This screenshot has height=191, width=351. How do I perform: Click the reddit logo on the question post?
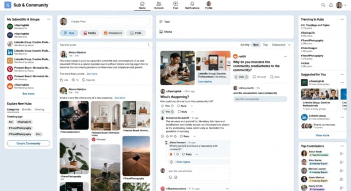[x=235, y=56]
